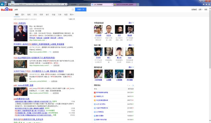
Task: Select the 音乐 search category tab
Action: coord(47,15)
